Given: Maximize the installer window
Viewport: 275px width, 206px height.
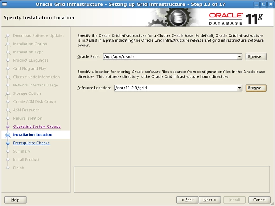Looking at the screenshot, I should pos(264,4).
